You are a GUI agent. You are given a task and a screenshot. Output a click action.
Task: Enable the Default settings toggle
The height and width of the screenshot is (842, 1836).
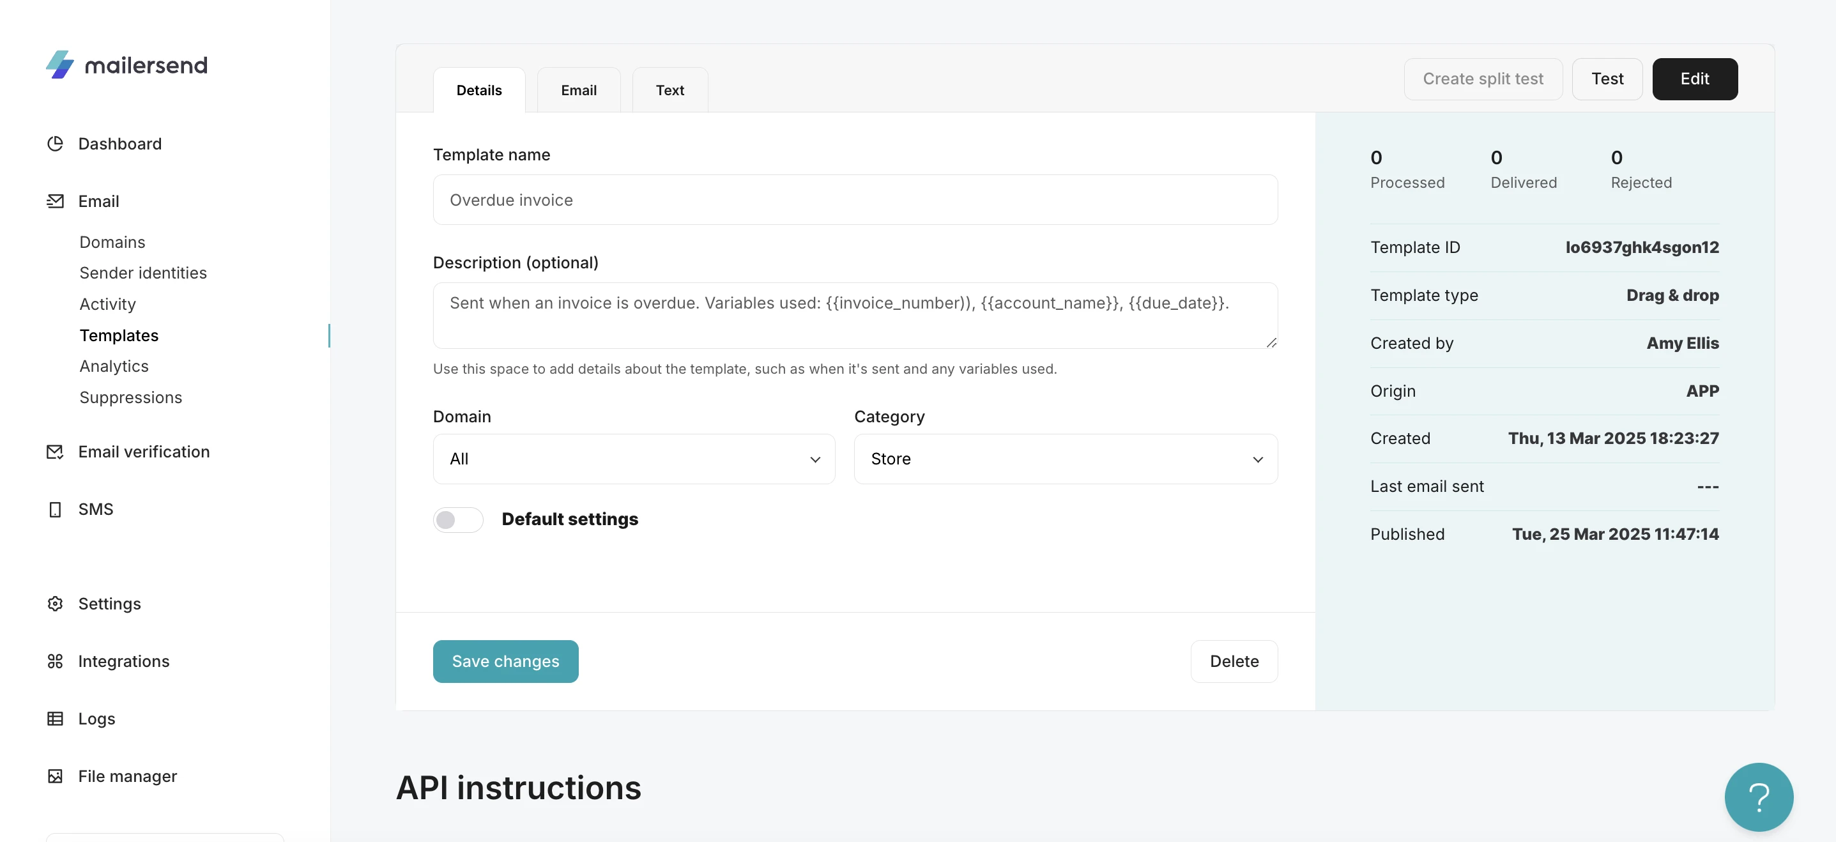pyautogui.click(x=457, y=520)
